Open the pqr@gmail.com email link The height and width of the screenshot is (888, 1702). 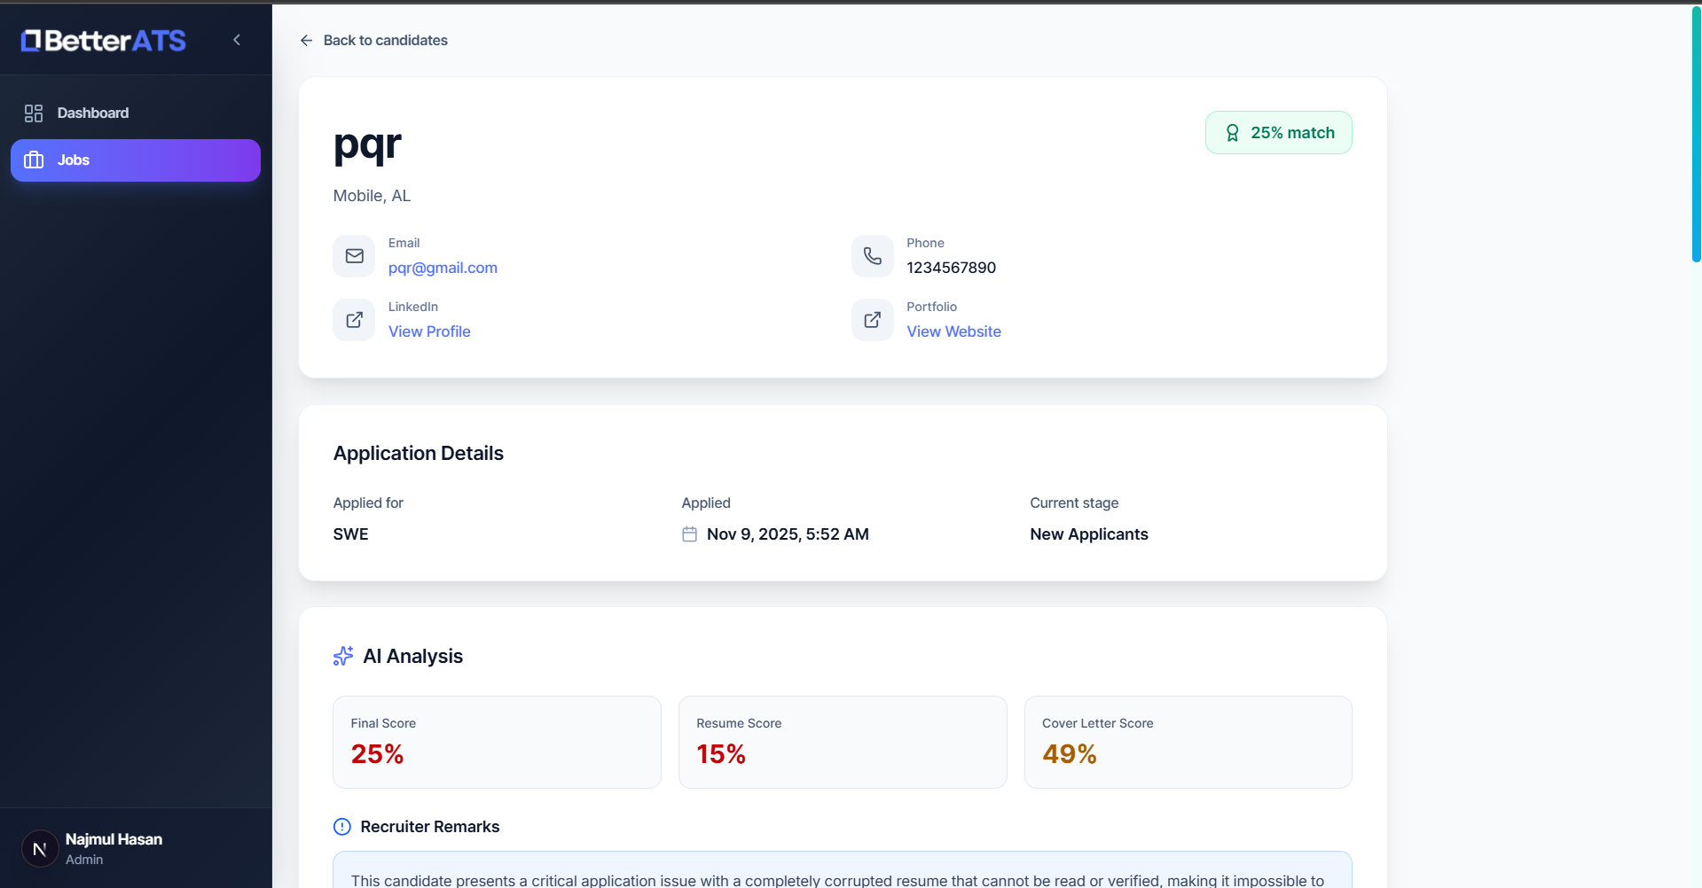pos(443,268)
